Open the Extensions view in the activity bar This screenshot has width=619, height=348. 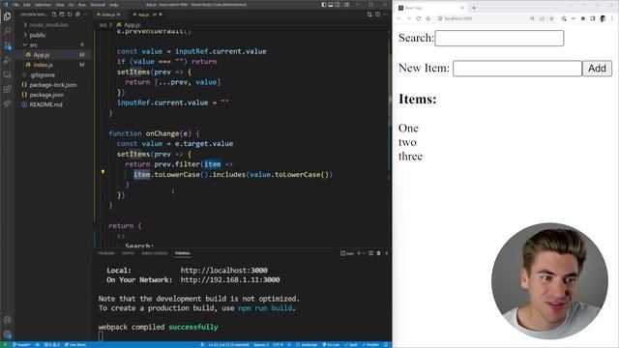(7, 89)
